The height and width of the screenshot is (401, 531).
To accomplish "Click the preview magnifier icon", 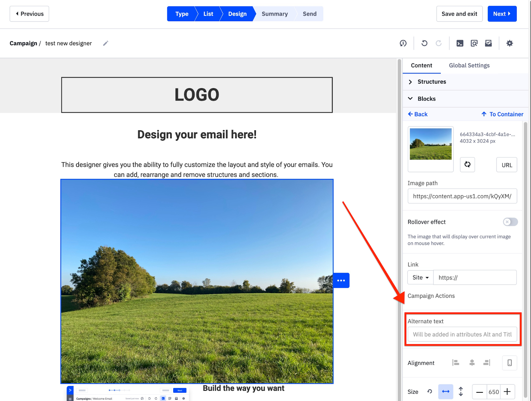I will tap(474, 43).
